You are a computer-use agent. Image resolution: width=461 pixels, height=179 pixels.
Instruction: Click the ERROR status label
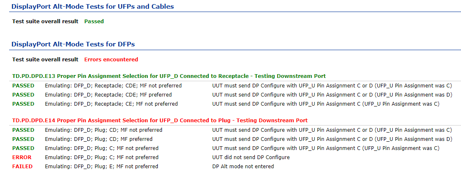coord(22,157)
